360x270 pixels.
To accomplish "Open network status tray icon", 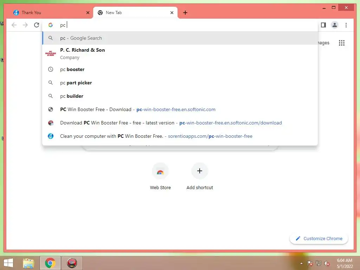I will (x=319, y=263).
